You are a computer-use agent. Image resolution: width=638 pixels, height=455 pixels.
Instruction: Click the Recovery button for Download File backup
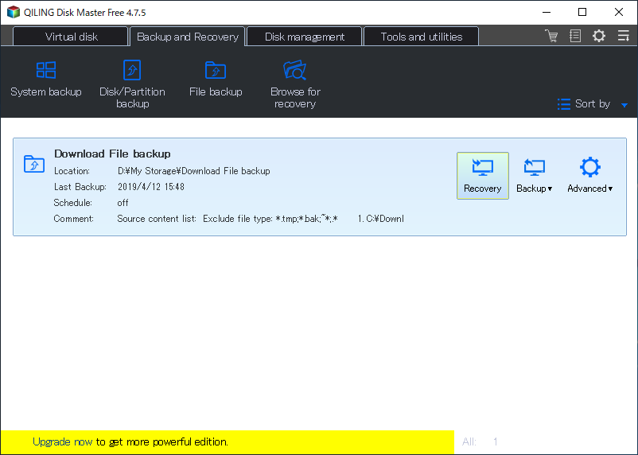tap(483, 176)
